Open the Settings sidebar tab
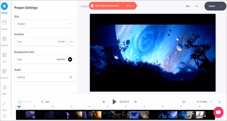The width and height of the screenshot is (227, 121). 4,8
